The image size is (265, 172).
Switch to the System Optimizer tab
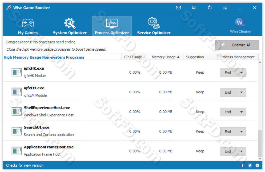70,26
